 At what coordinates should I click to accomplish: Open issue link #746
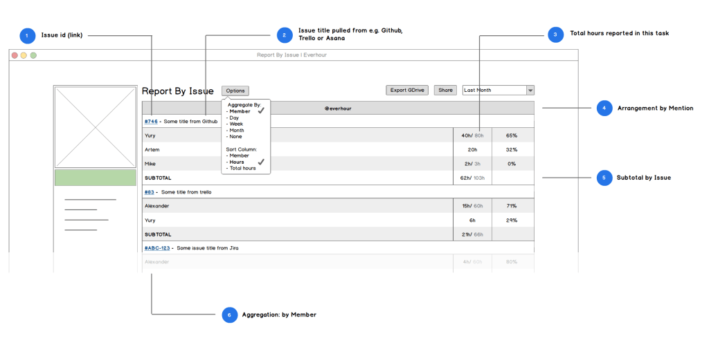pyautogui.click(x=151, y=122)
